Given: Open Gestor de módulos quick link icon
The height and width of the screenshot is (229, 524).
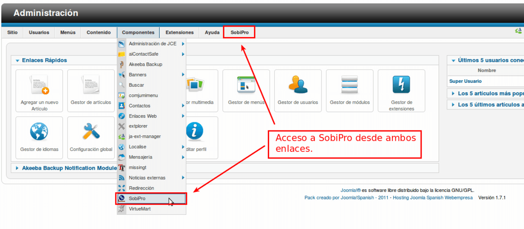Looking at the screenshot, I should point(350,91).
